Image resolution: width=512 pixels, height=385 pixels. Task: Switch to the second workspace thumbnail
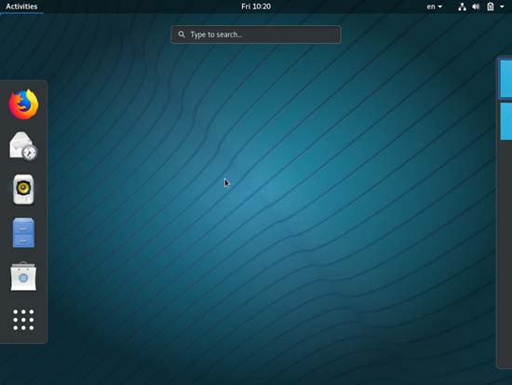505,121
